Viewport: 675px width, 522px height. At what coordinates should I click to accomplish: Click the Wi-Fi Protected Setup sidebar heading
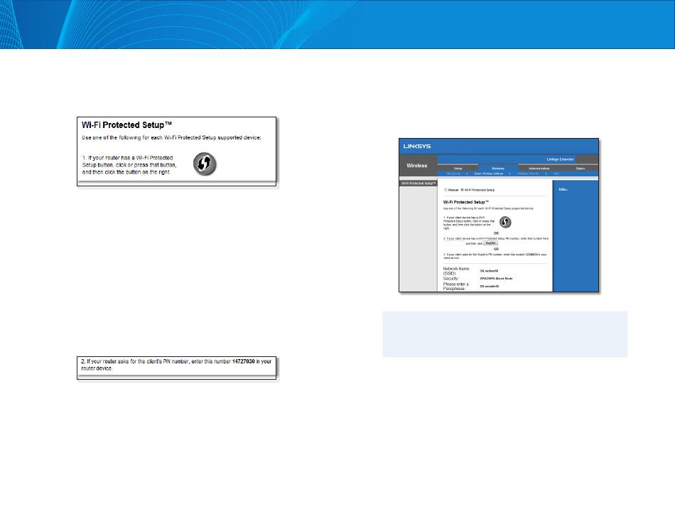click(418, 183)
